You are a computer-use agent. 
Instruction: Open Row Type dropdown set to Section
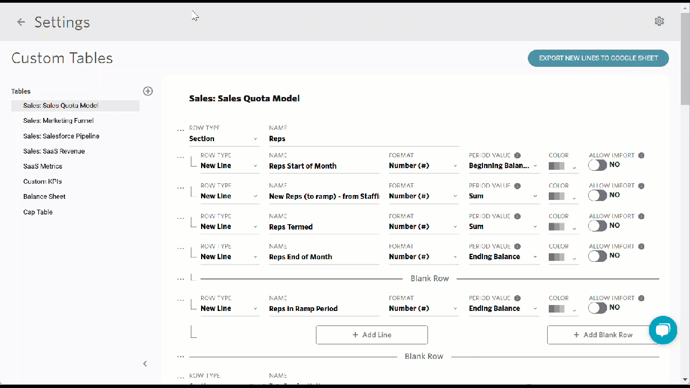click(x=224, y=139)
